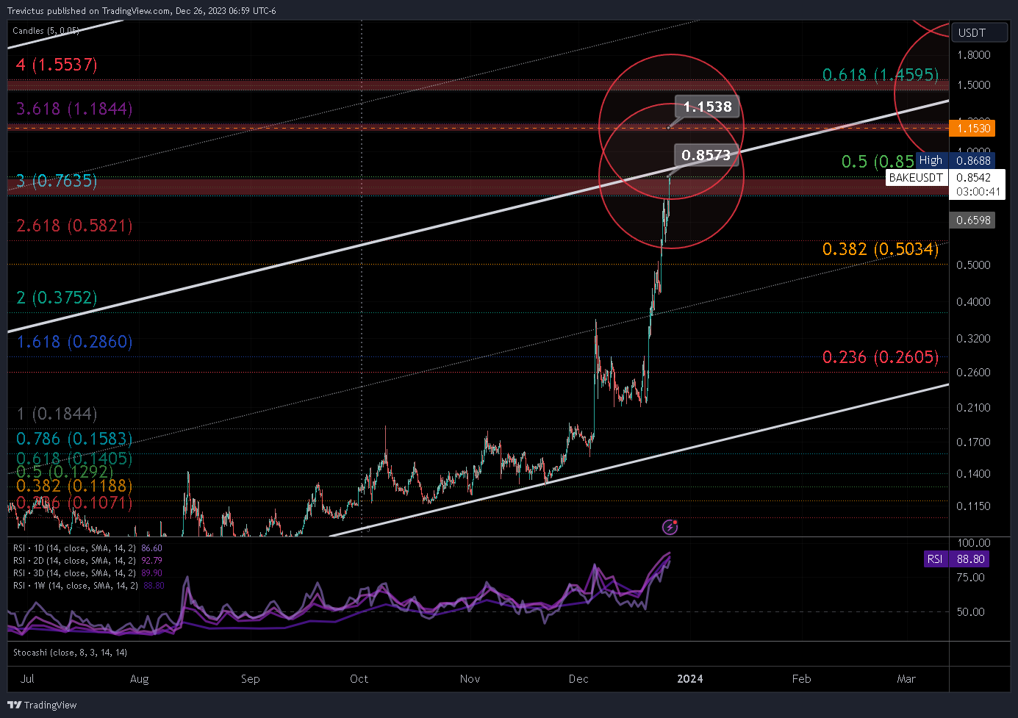Click 0.3200 on the price axis
This screenshot has height=718, width=1018.
(x=973, y=339)
